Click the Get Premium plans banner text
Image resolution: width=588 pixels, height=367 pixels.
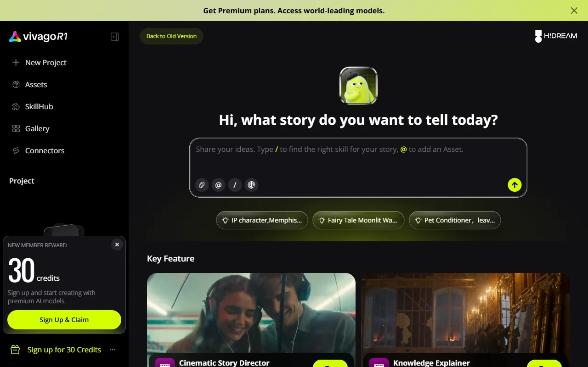(x=294, y=11)
